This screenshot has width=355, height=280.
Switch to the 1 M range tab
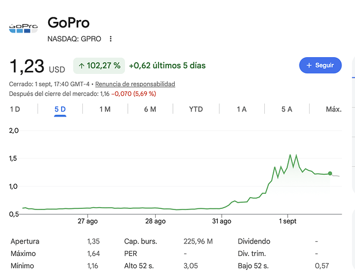(105, 109)
